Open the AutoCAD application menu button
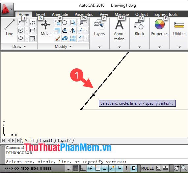This screenshot has height=173, width=188. point(7,9)
